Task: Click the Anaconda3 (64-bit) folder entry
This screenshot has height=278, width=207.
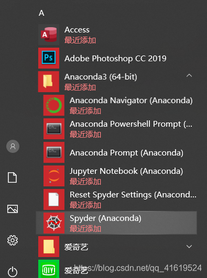Action: point(116,82)
